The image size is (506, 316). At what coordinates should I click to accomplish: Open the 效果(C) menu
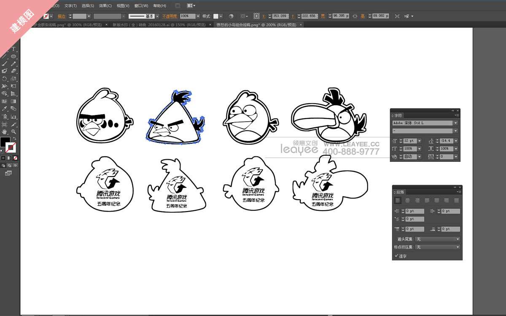105,6
